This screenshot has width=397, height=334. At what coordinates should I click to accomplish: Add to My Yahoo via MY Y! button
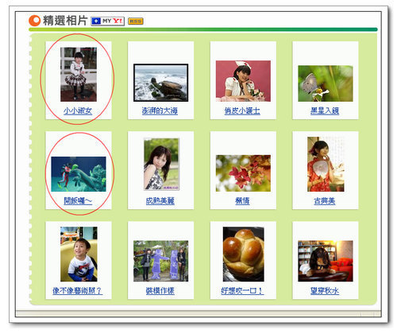pyautogui.click(x=108, y=21)
